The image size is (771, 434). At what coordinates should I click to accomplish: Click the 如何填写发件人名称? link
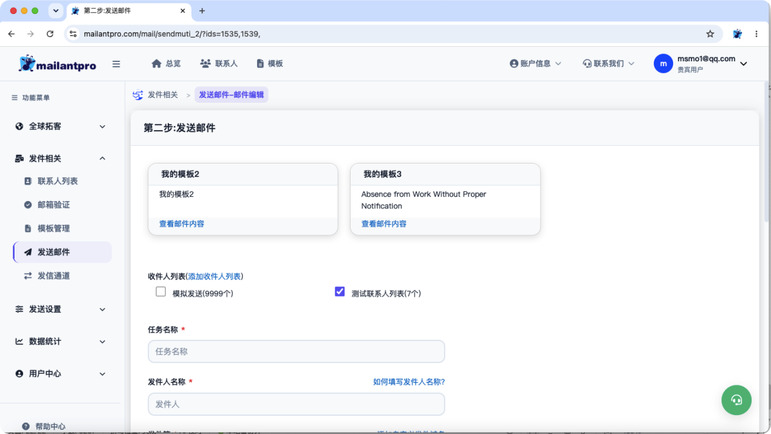pos(409,382)
